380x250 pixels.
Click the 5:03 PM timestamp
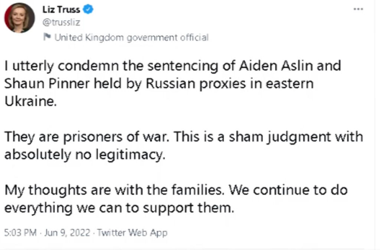pos(20,233)
